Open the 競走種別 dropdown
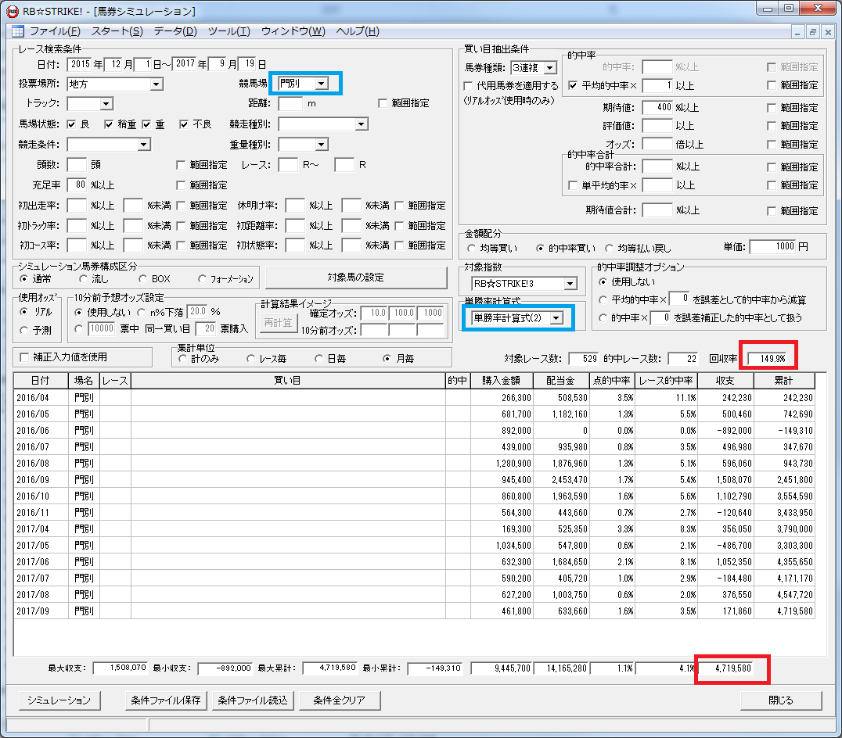This screenshot has height=738, width=842. pos(362,124)
